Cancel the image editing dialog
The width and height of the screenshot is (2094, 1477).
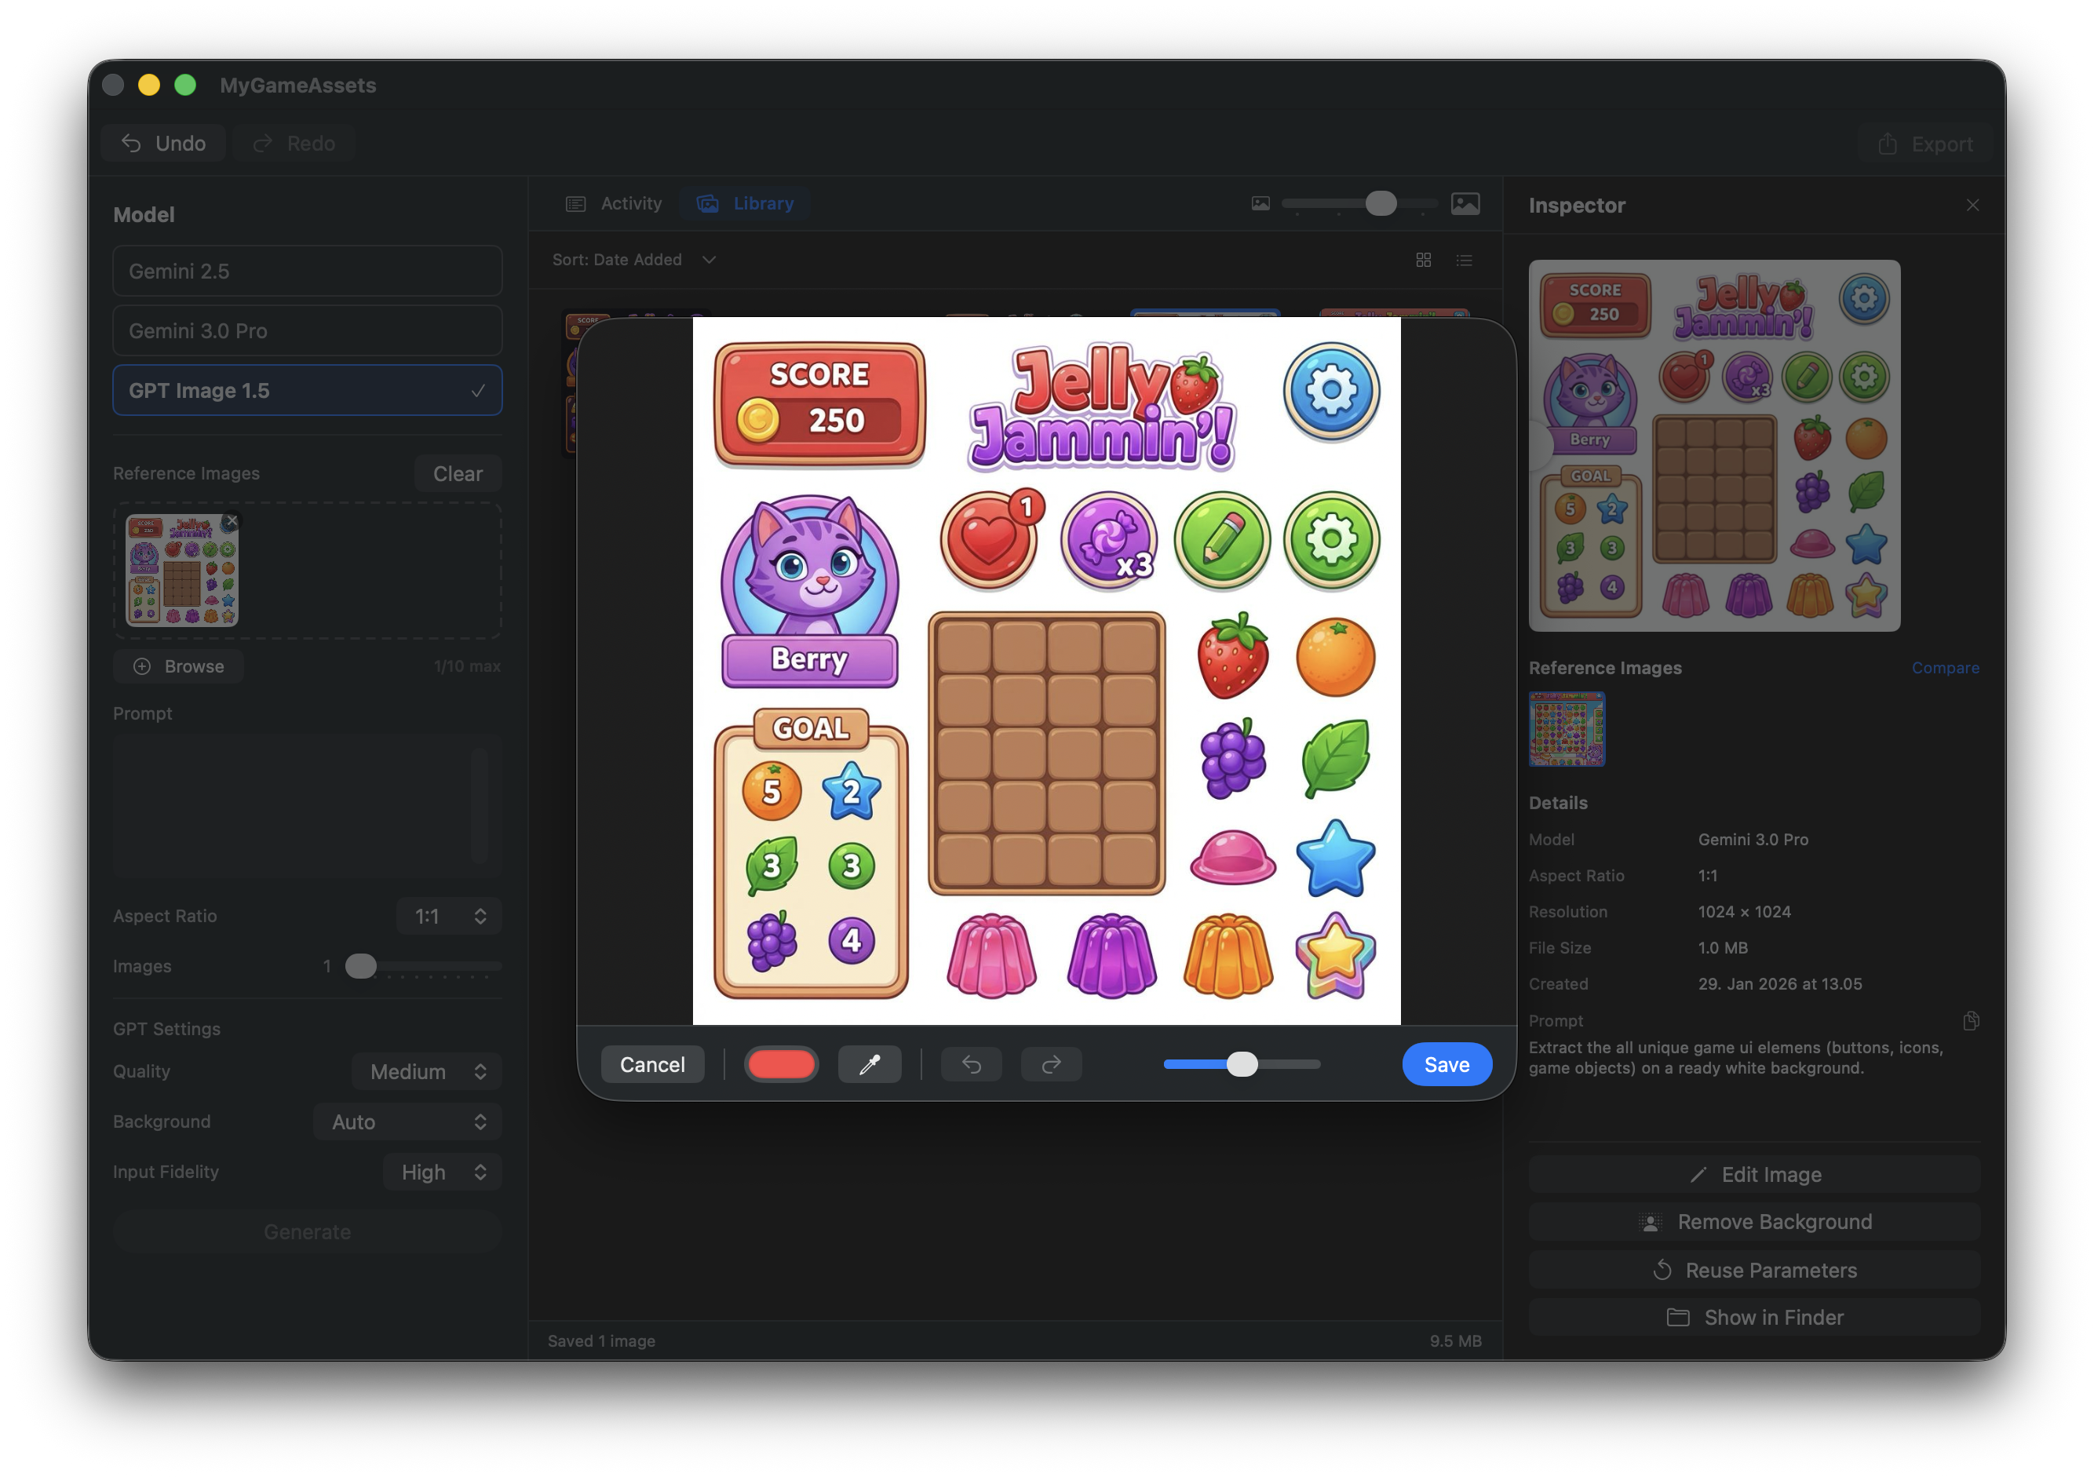point(652,1064)
